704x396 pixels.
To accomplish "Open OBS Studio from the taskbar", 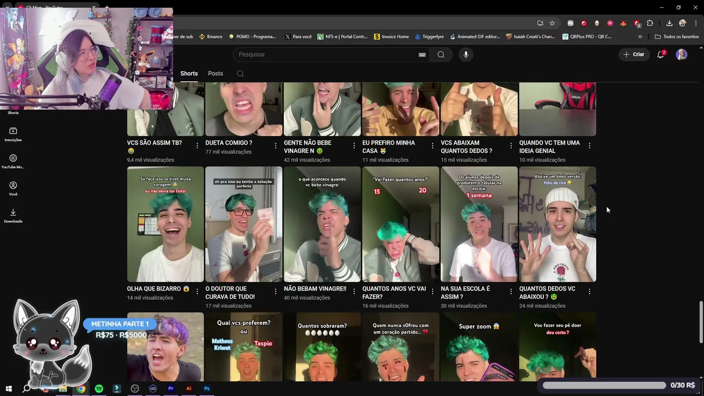I will [135, 388].
